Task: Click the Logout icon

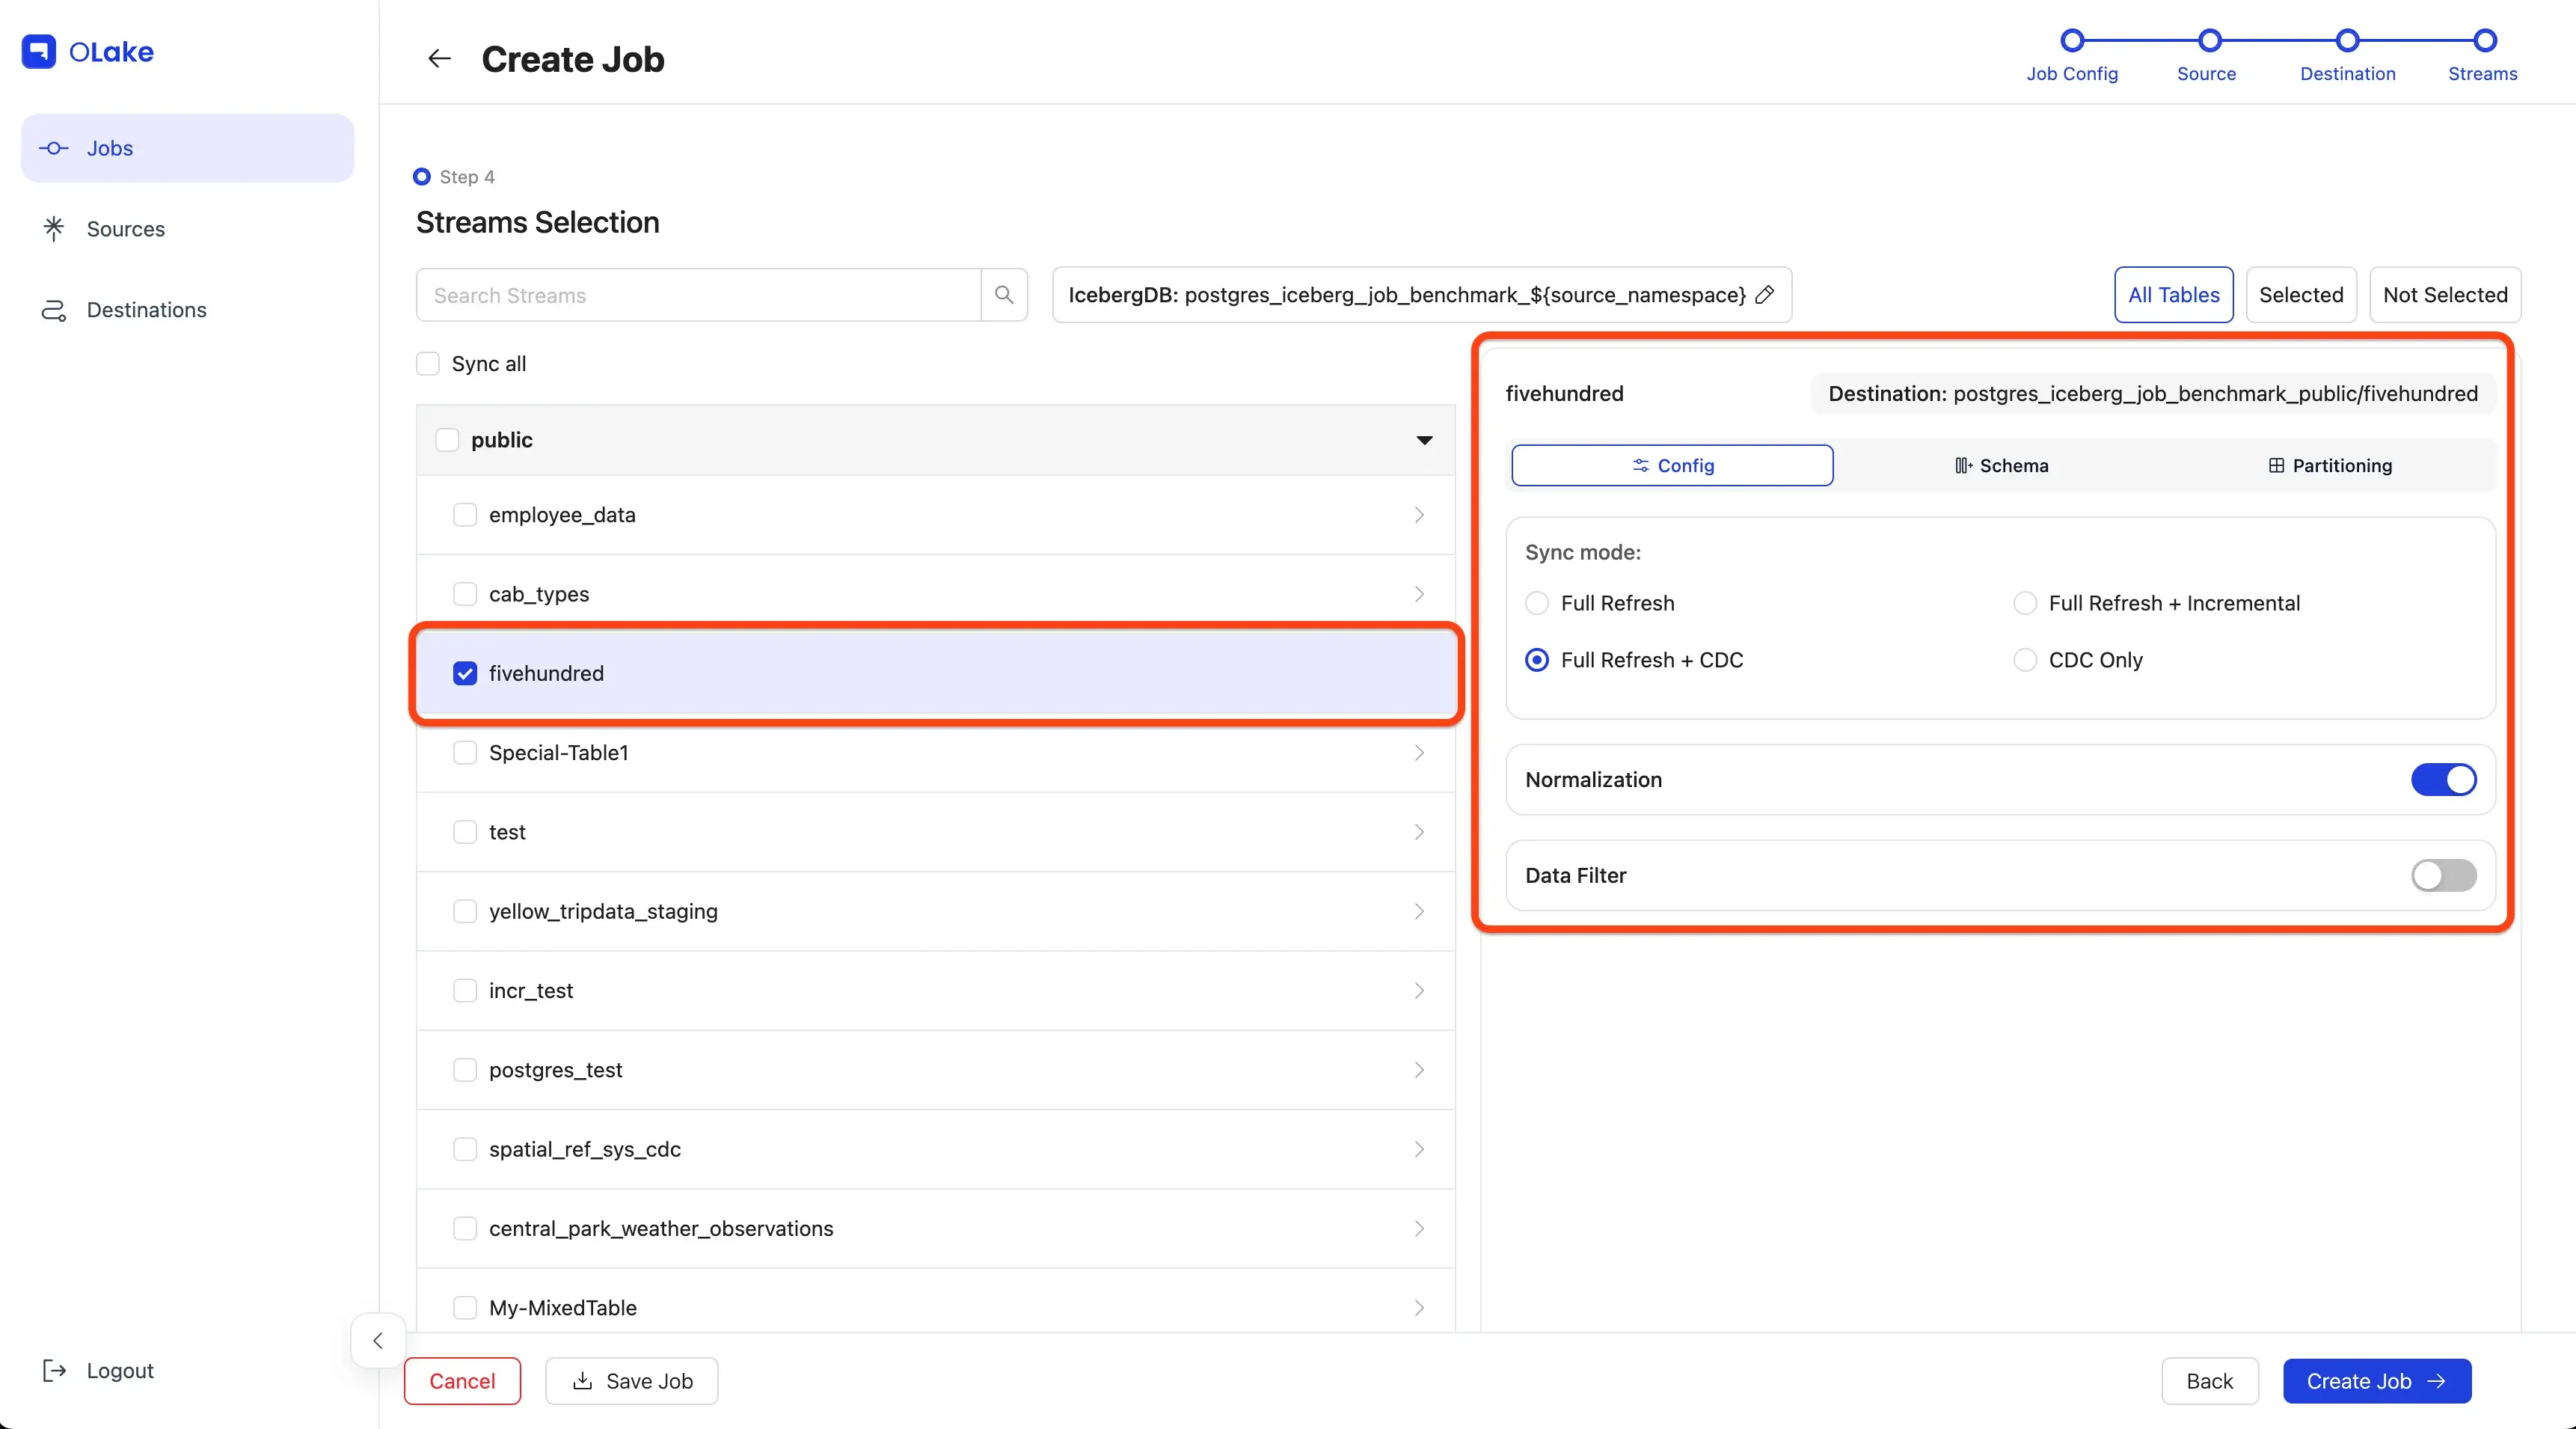Action: pos(54,1370)
